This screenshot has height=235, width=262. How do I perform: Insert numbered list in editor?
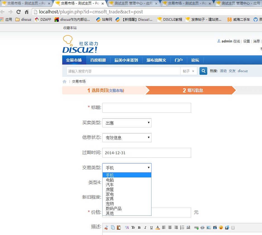point(182,227)
